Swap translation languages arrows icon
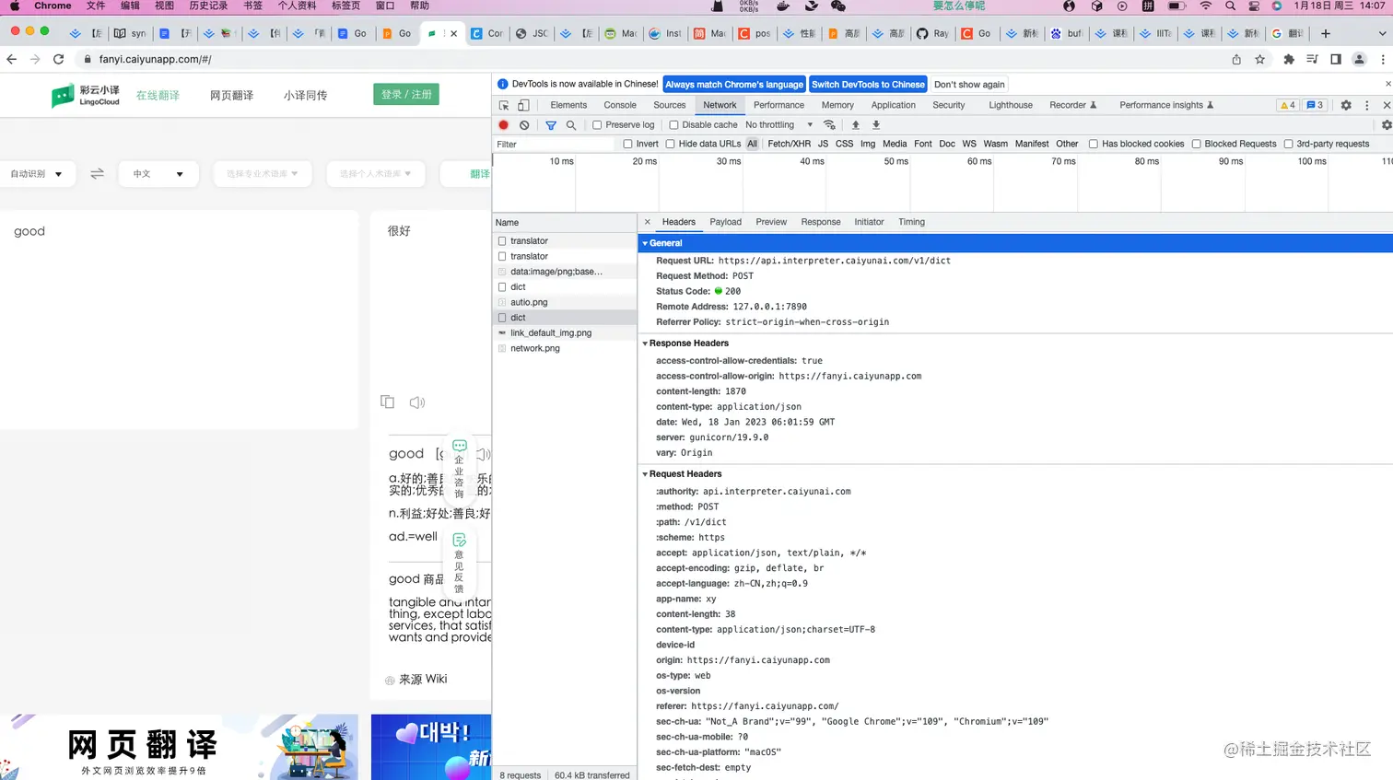This screenshot has height=780, width=1393. point(97,173)
